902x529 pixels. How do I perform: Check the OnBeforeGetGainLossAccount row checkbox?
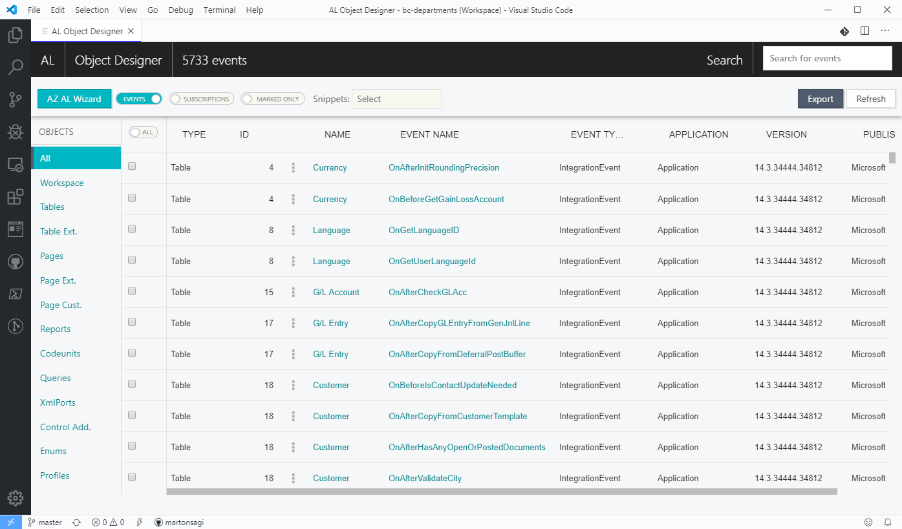pyautogui.click(x=132, y=198)
